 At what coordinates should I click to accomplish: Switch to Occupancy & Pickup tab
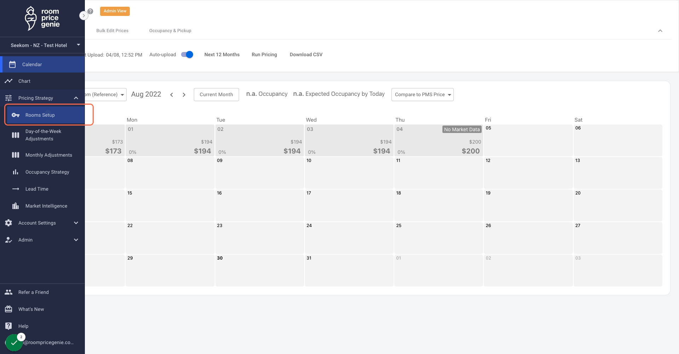pyautogui.click(x=170, y=31)
